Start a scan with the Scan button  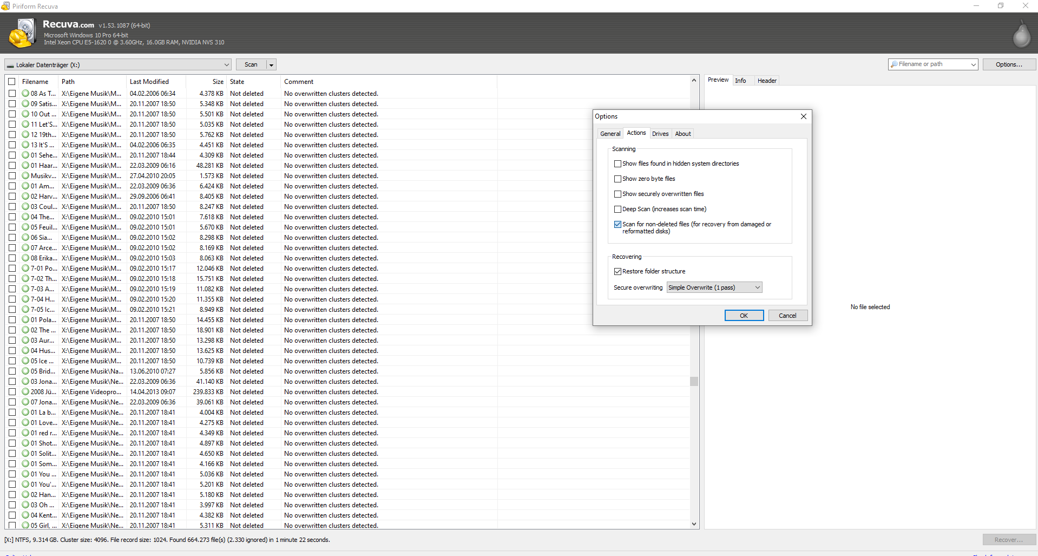coord(251,65)
